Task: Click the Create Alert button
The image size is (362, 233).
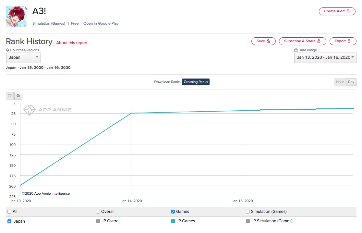Action: [337, 11]
